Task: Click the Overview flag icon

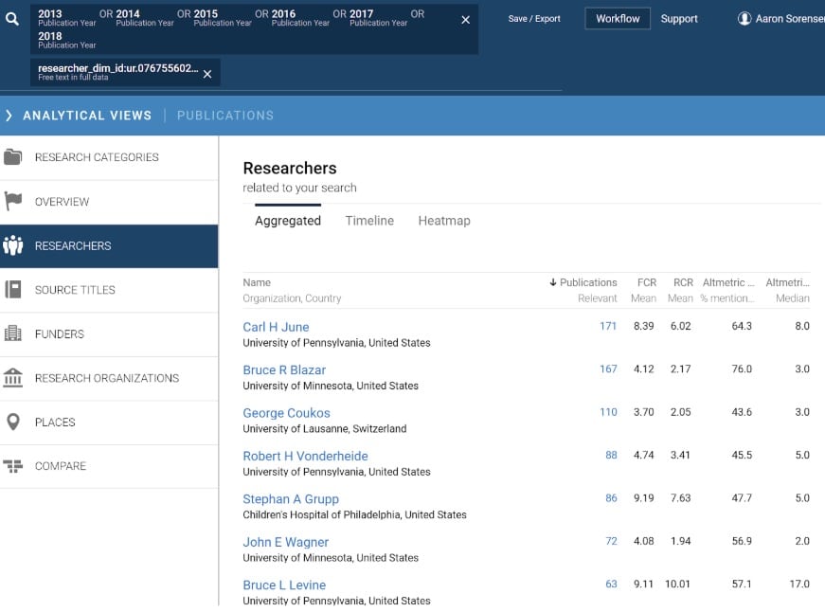Action: pos(13,202)
